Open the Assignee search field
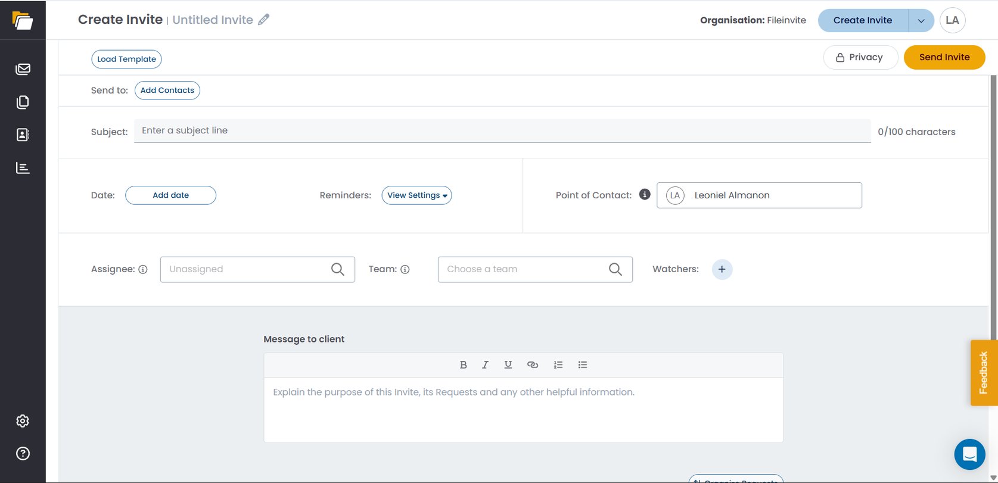 click(257, 269)
